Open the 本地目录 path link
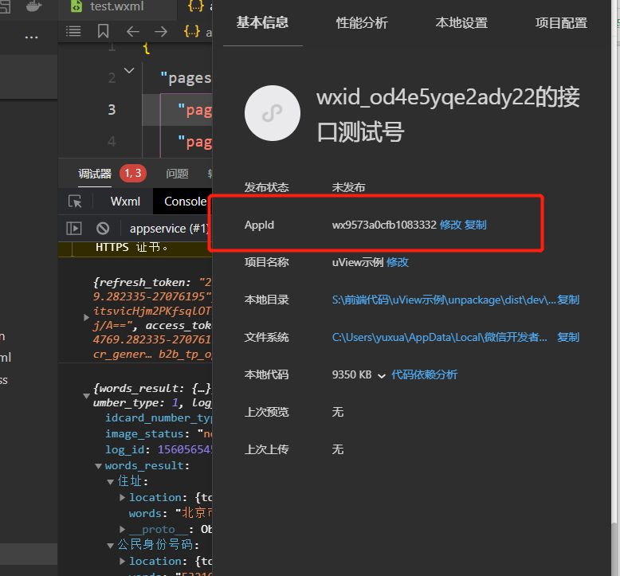620x576 pixels. 444,300
